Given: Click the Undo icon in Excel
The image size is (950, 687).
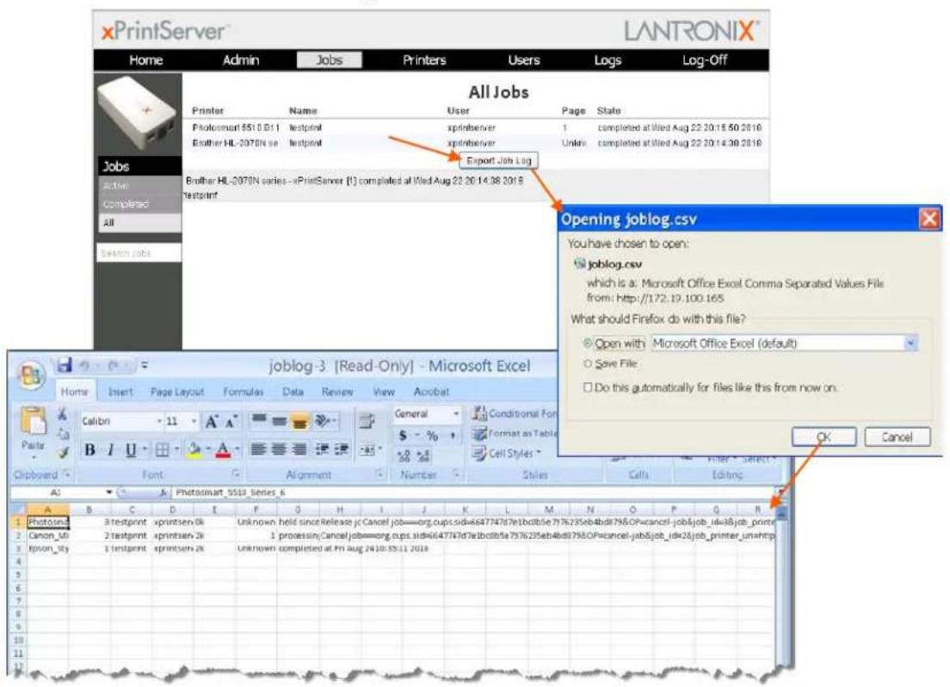Looking at the screenshot, I should click(x=85, y=366).
